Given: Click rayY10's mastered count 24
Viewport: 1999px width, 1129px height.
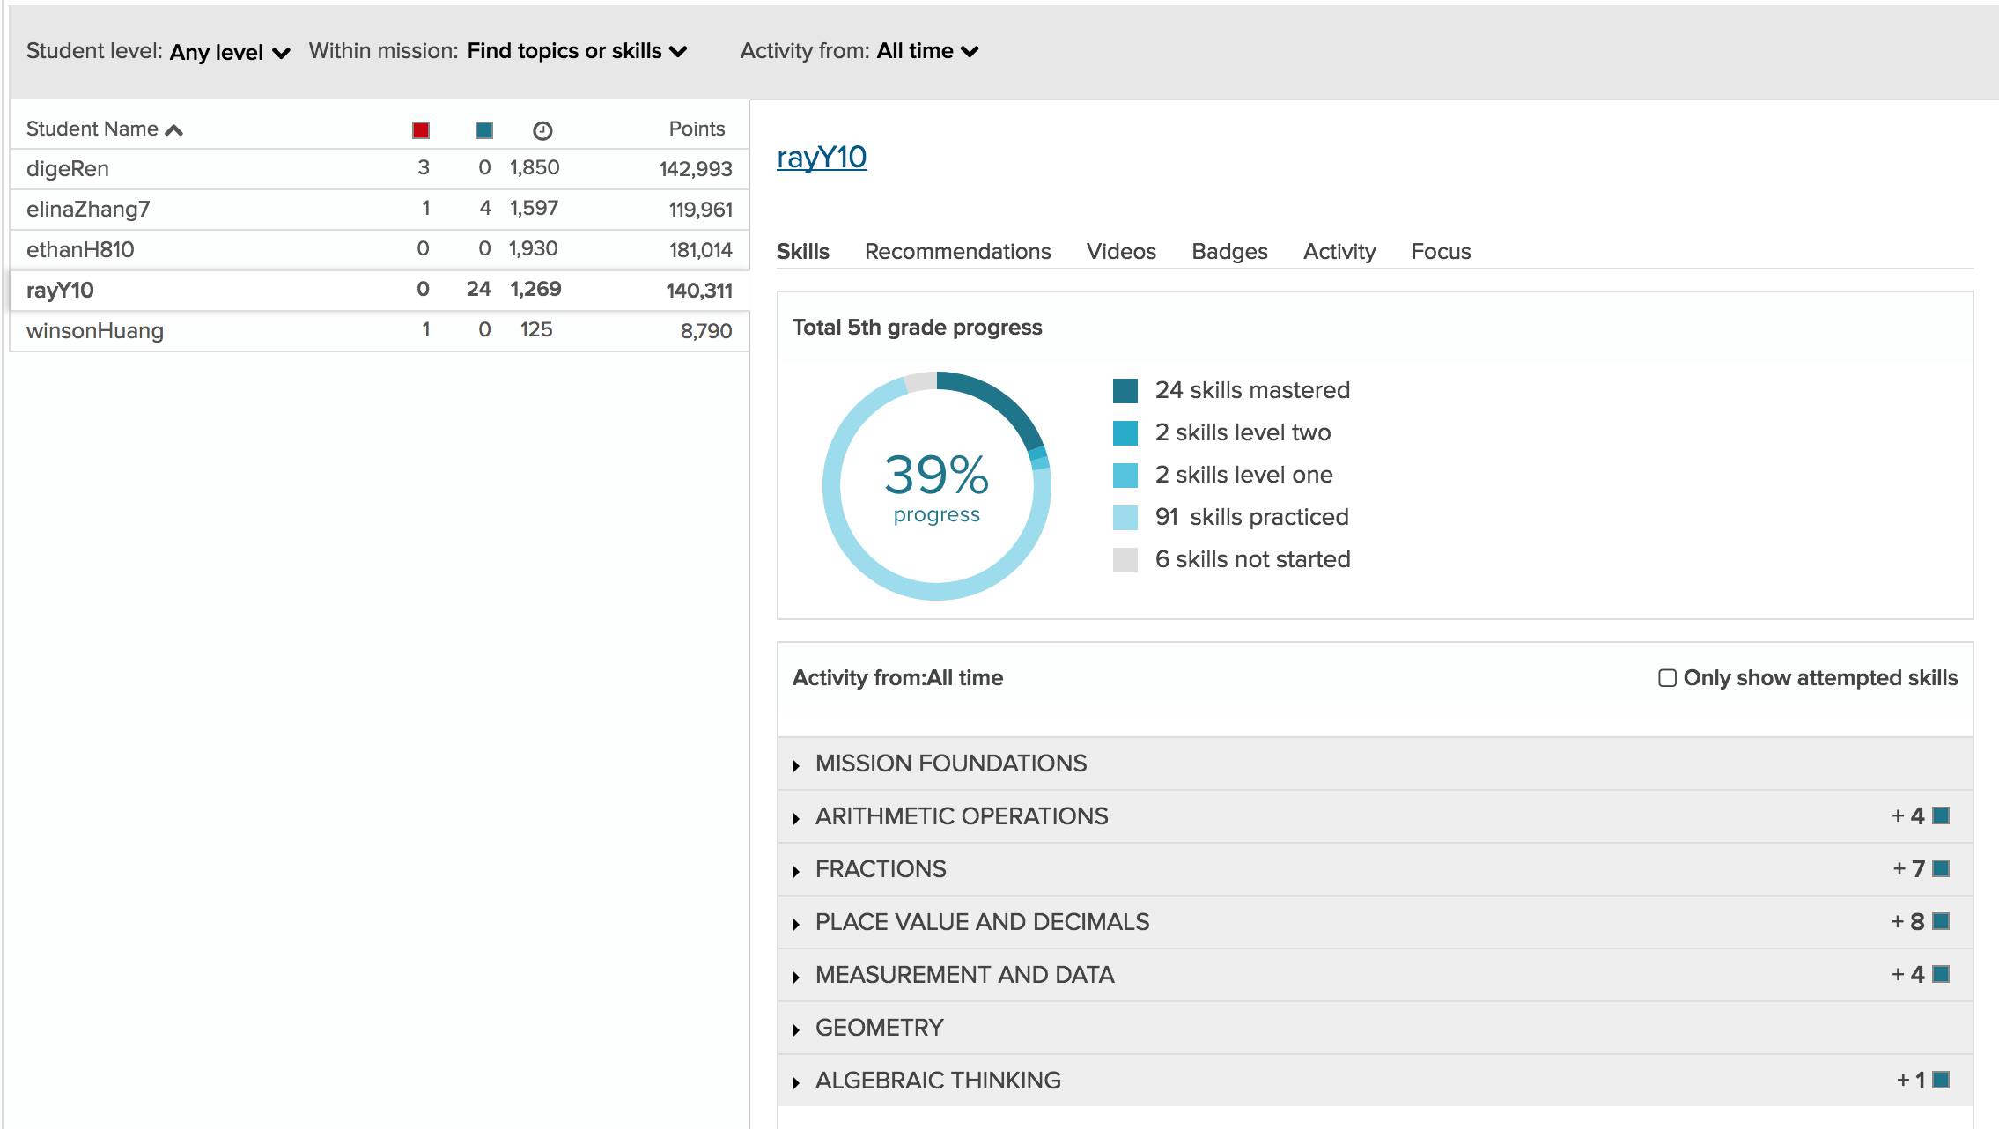Looking at the screenshot, I should tap(478, 289).
